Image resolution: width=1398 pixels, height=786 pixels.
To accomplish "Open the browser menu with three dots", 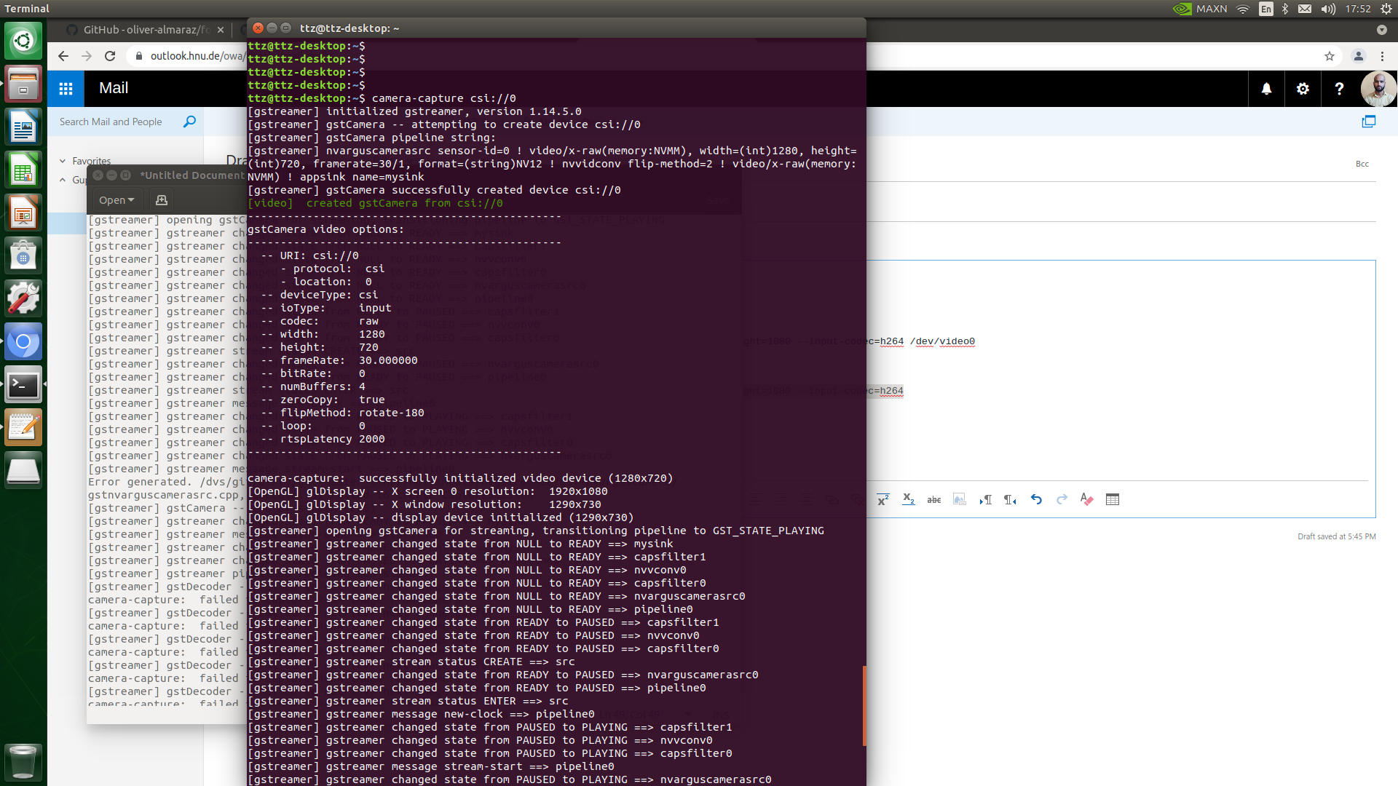I will tap(1383, 56).
